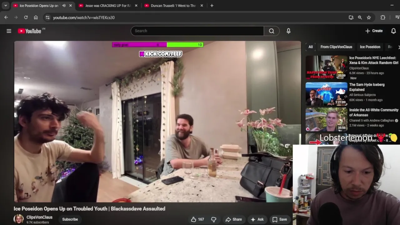Close the Ice Poseidon Opens Up tab
This screenshot has height=225, width=400.
pos(71,6)
